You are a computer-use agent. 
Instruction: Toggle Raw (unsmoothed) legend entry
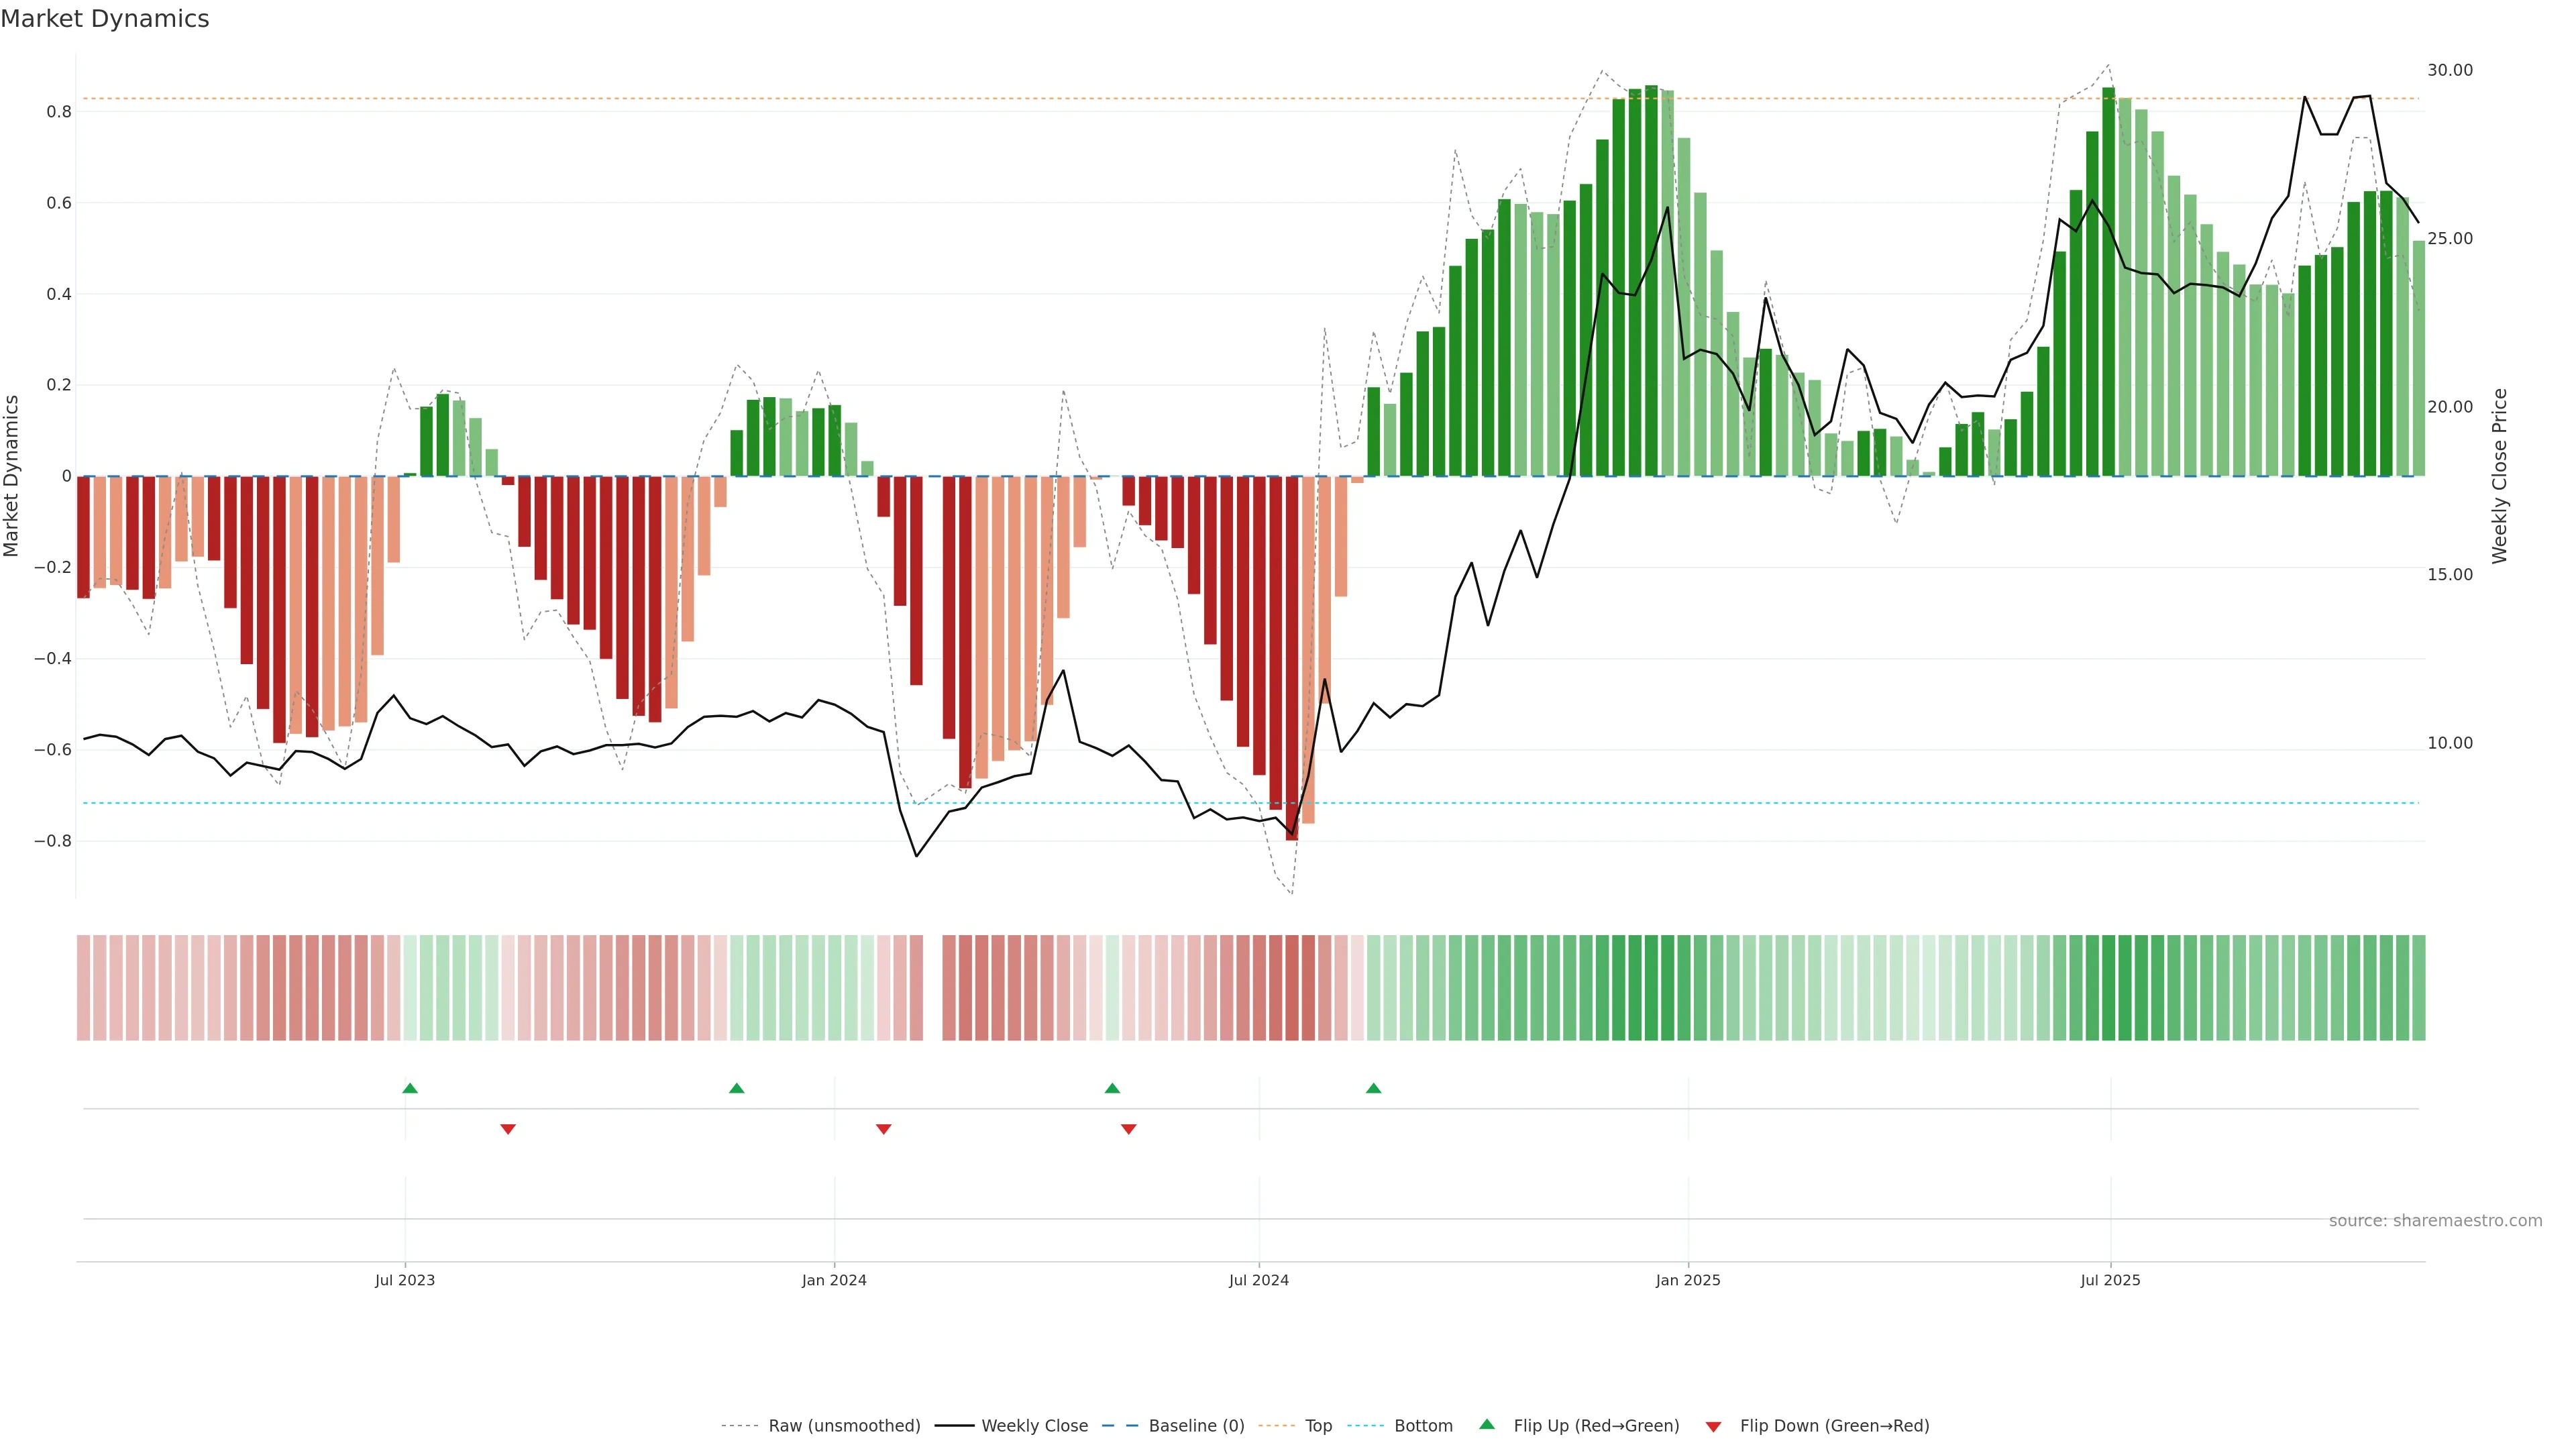[x=844, y=1426]
